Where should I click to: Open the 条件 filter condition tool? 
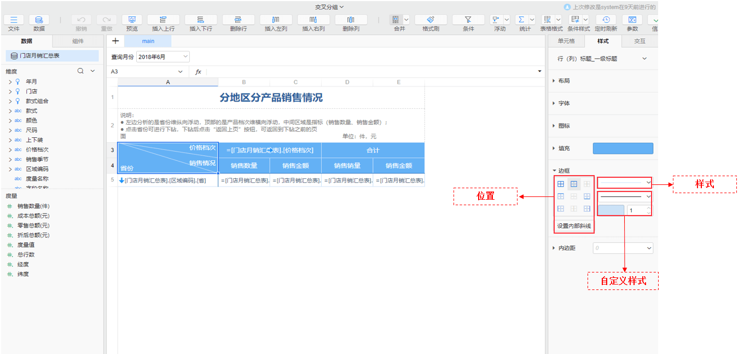[468, 20]
